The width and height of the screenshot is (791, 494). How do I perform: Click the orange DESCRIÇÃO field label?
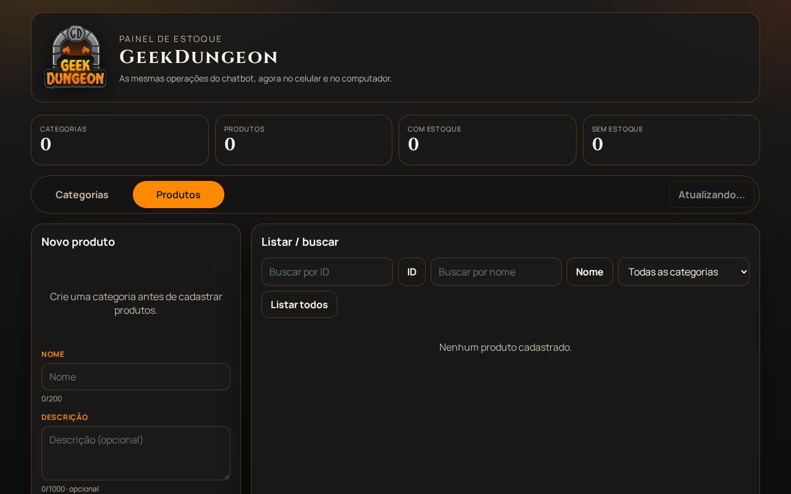64,417
